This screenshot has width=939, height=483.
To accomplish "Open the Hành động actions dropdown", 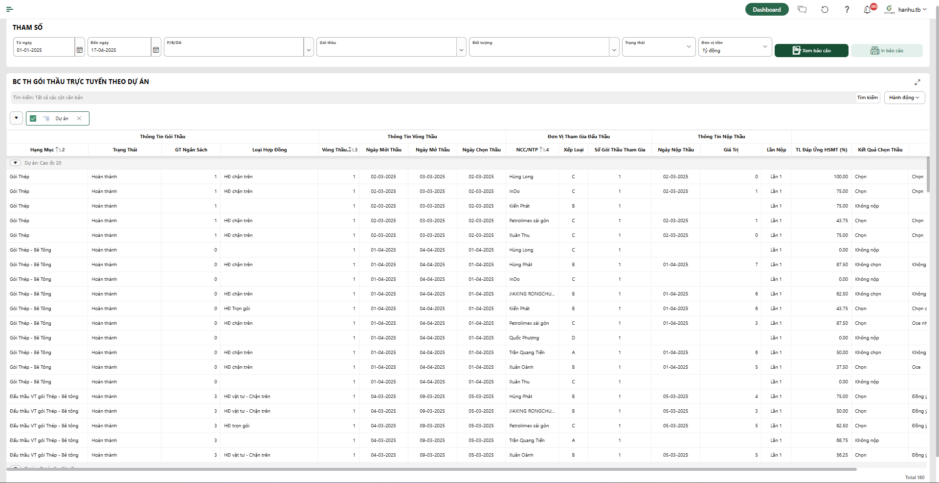I will point(904,98).
